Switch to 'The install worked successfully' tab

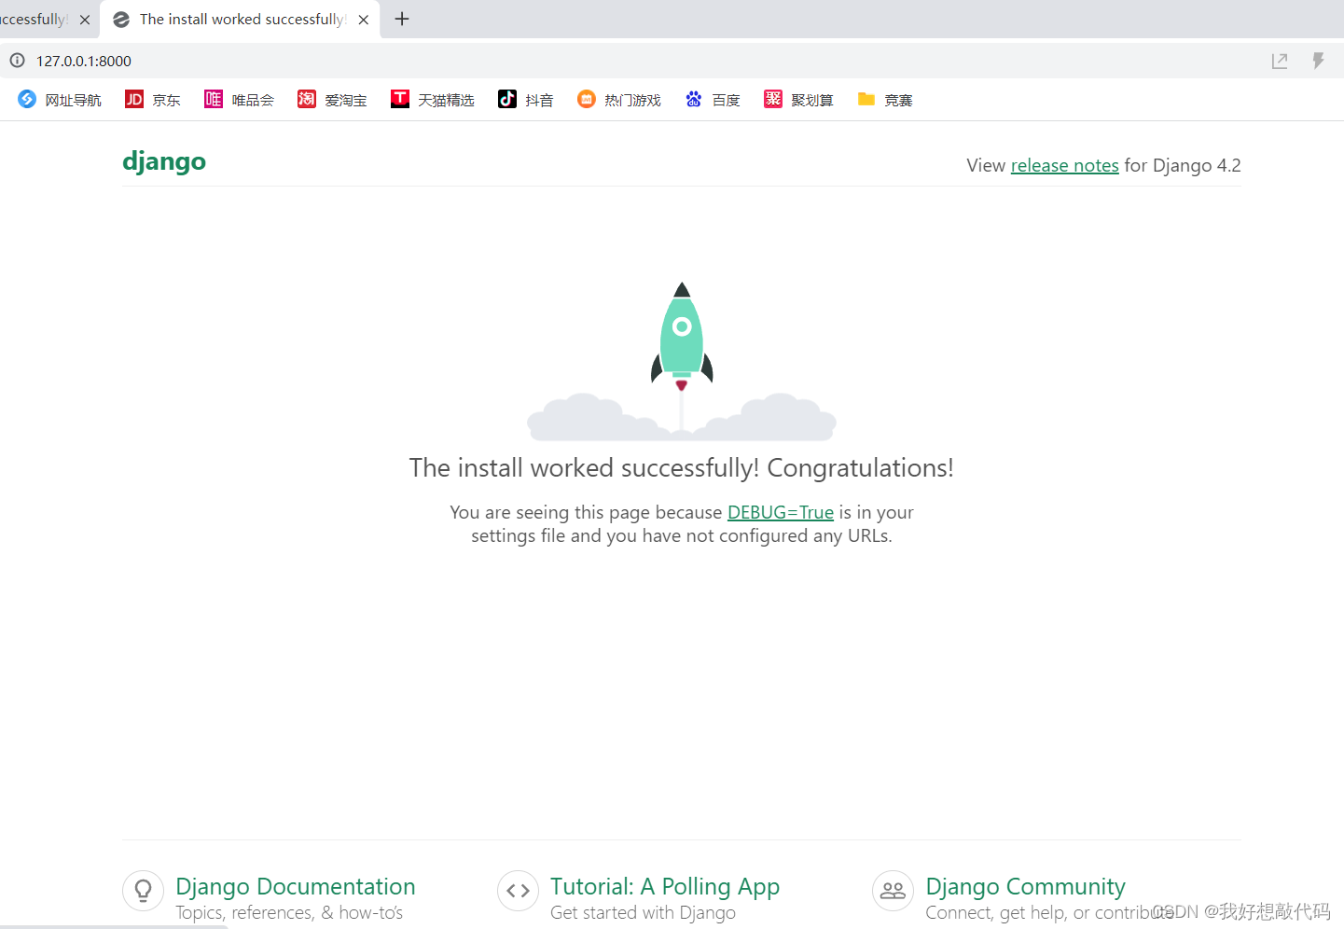pos(241,19)
